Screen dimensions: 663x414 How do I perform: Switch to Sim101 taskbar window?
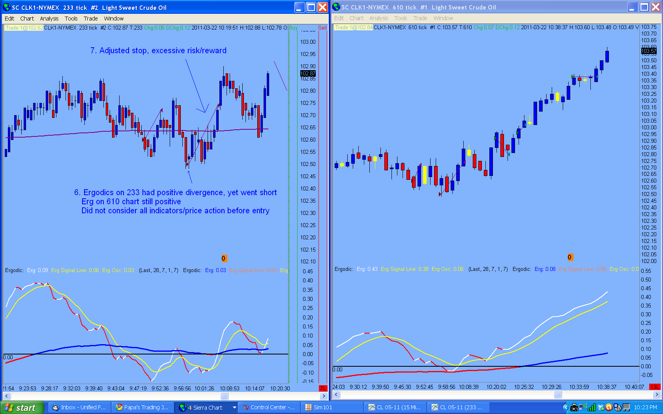332,407
